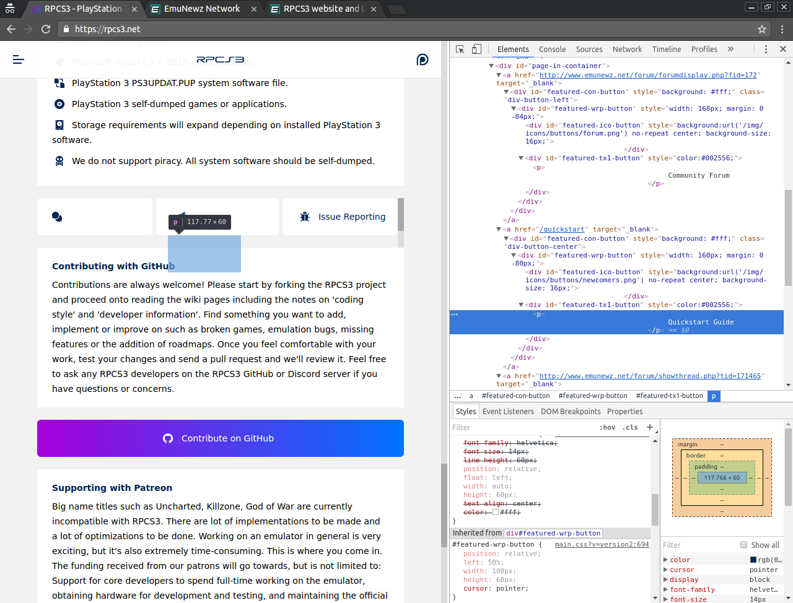Go back using the browser back arrow
Viewport: 793px width, 603px height.
point(11,29)
